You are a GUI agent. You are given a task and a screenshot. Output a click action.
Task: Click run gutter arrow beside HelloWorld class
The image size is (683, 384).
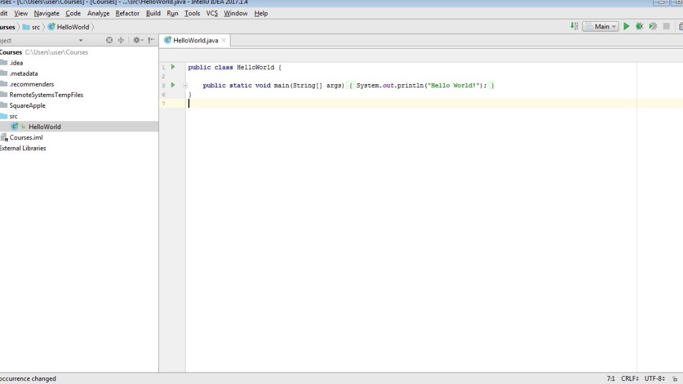pos(173,67)
